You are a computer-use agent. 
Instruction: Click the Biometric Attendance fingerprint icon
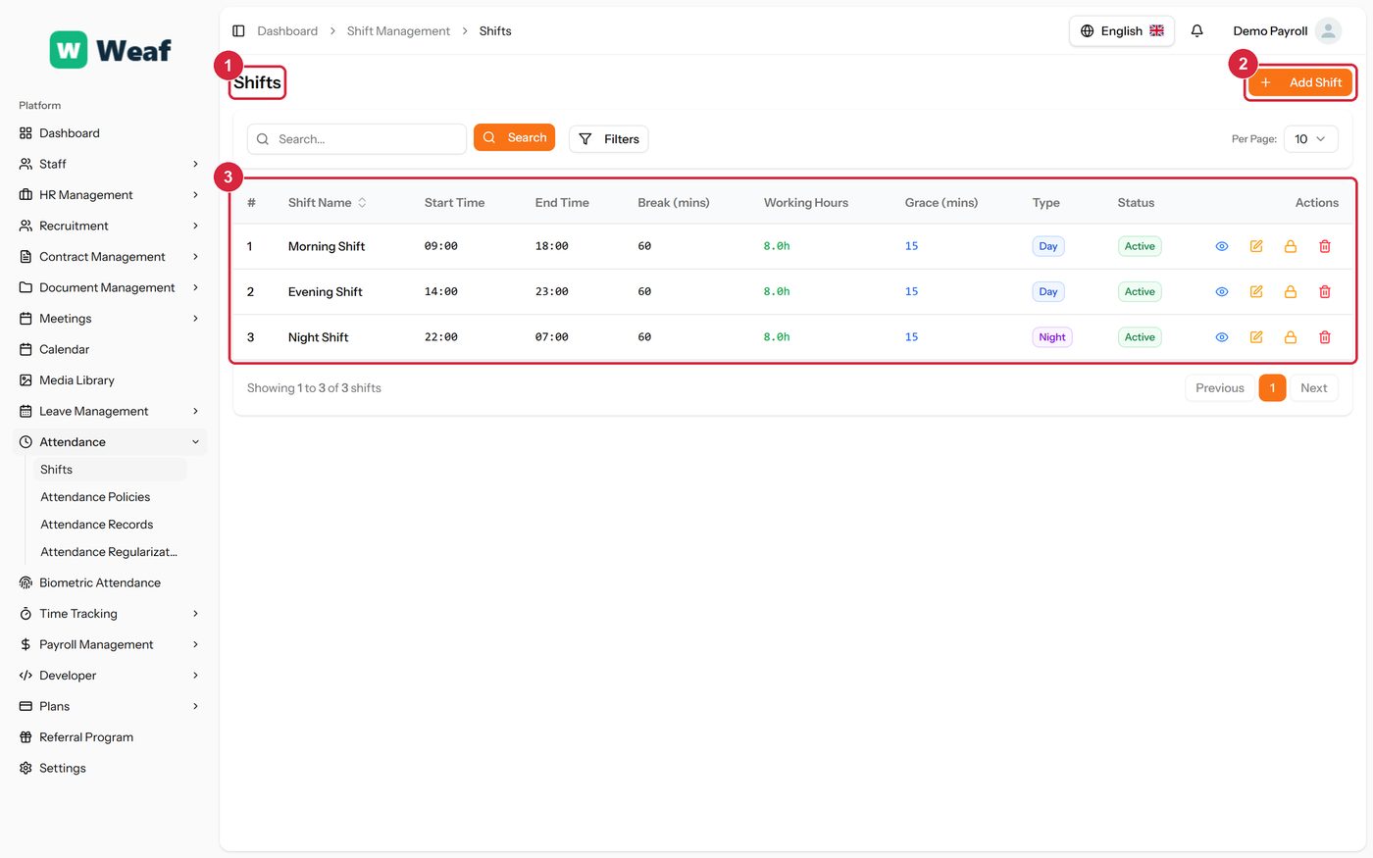pos(25,582)
